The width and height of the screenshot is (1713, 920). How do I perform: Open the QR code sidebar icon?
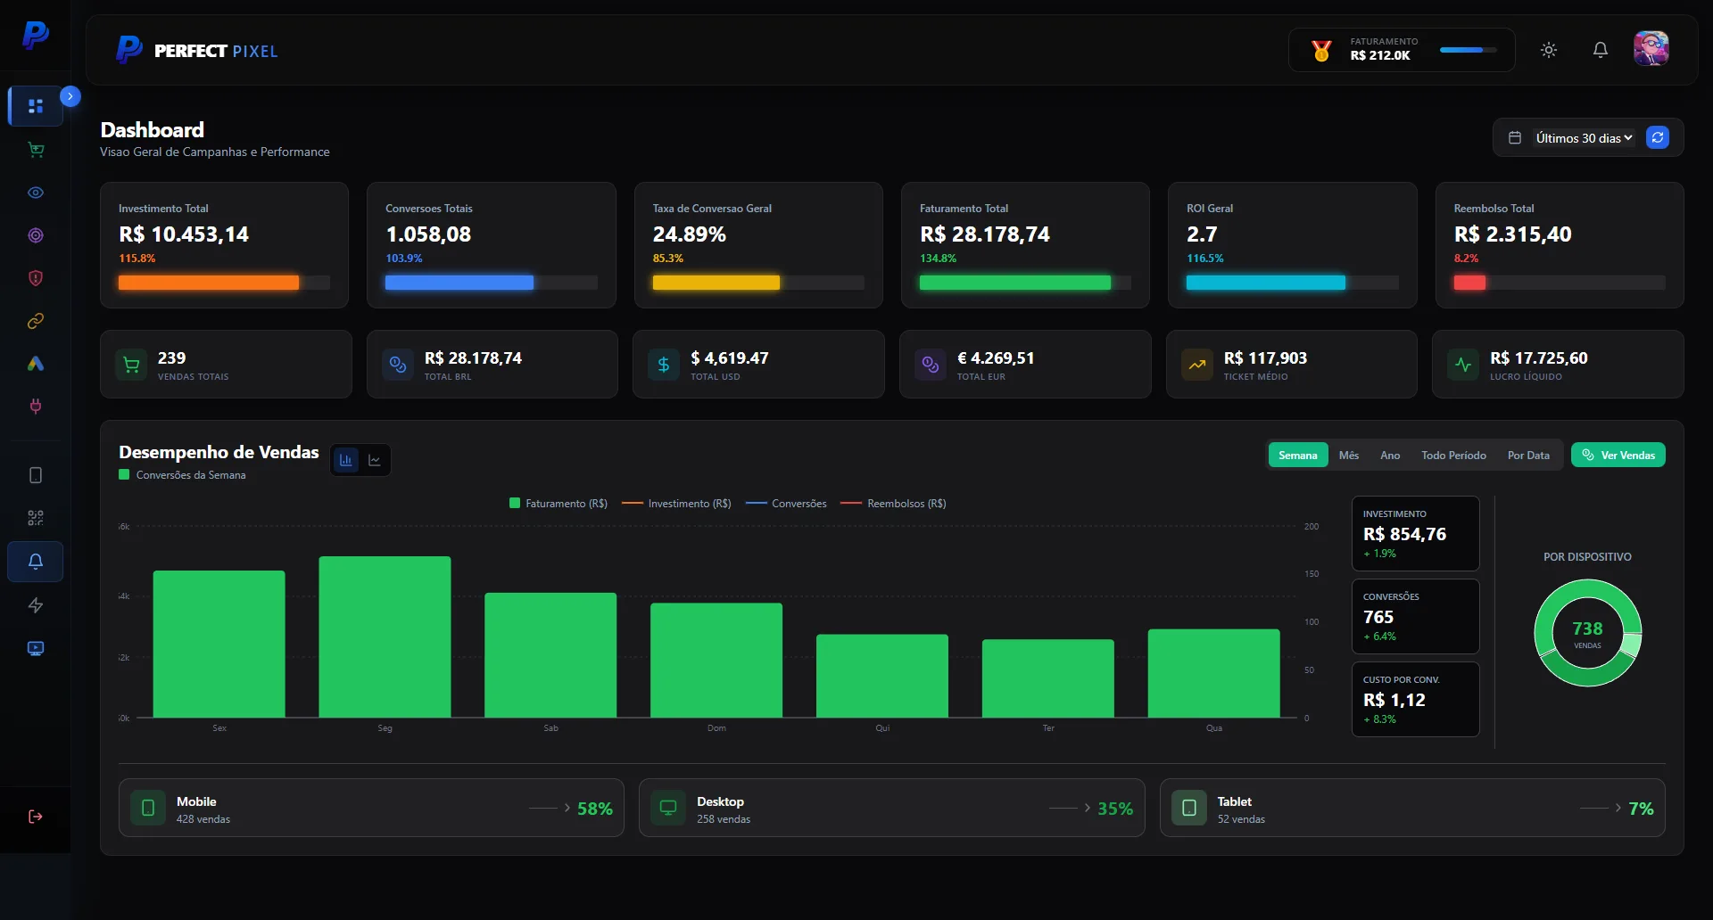coord(36,518)
